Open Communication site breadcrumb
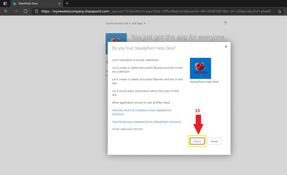Screen dimensions: 287x175 117,23
